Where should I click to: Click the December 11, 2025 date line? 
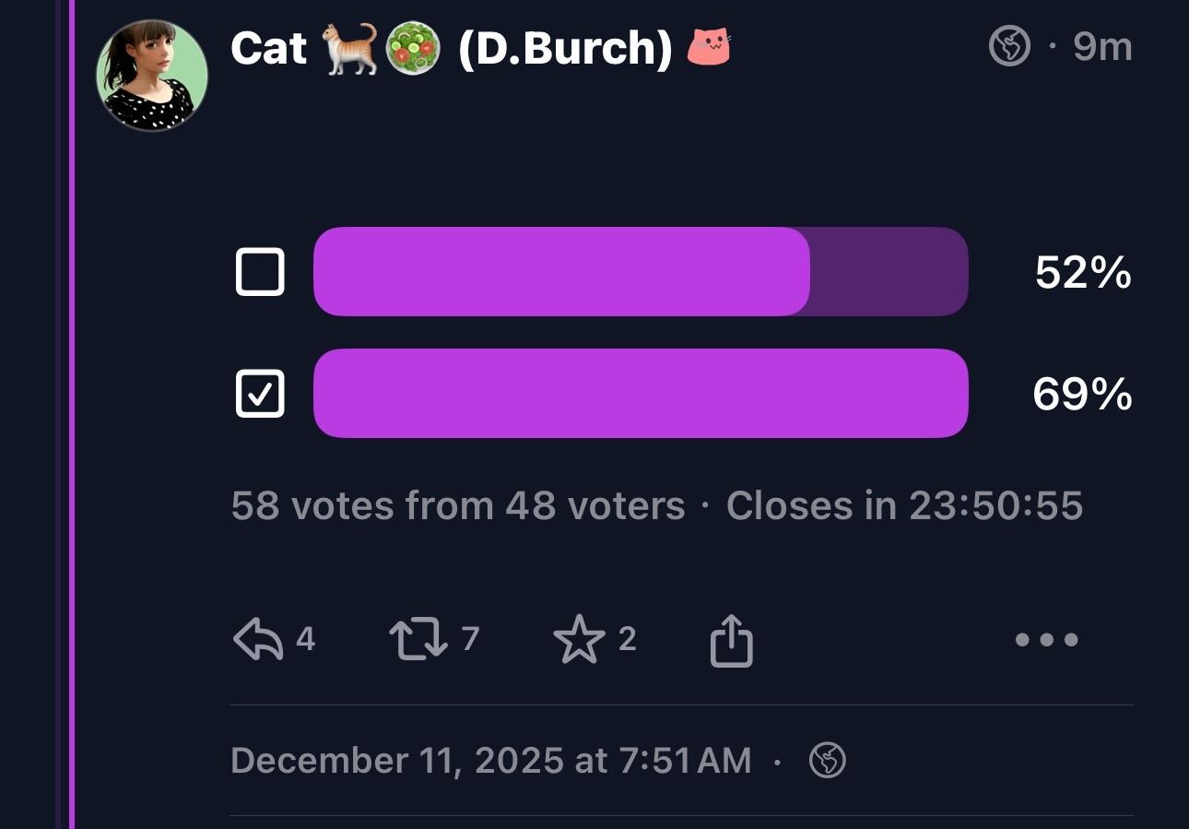[490, 761]
